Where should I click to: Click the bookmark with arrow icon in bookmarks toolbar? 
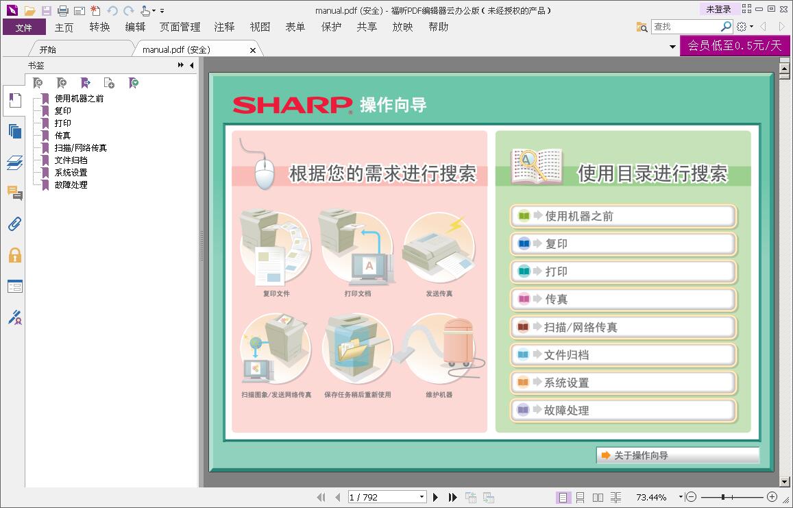point(86,83)
